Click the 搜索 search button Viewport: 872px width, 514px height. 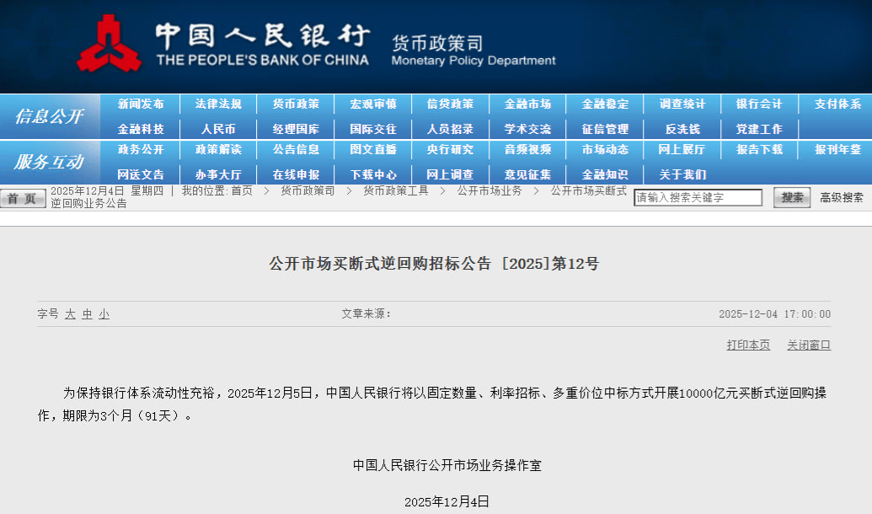point(792,197)
